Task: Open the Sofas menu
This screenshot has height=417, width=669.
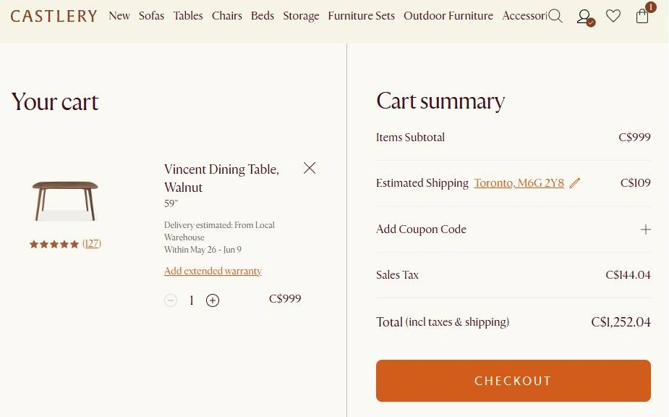Action: pyautogui.click(x=151, y=16)
